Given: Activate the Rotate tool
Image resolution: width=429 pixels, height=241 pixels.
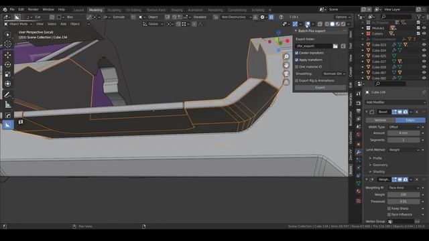Looking at the screenshot, I should [x=7, y=65].
